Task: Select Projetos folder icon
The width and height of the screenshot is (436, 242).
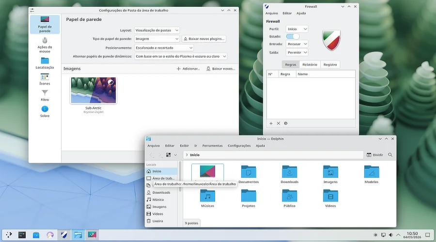Action: point(249,196)
